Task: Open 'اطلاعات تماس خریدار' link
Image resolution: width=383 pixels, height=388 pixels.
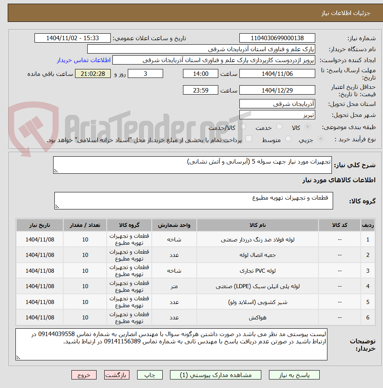Action: pos(84,60)
